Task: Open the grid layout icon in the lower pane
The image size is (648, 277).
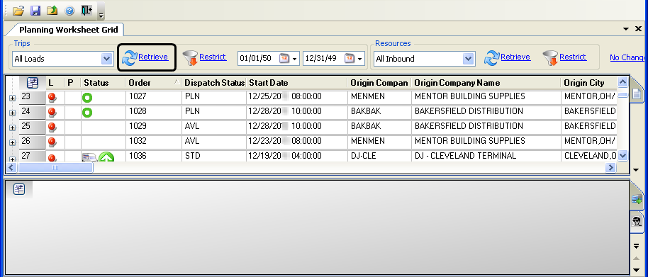Action: (x=19, y=189)
